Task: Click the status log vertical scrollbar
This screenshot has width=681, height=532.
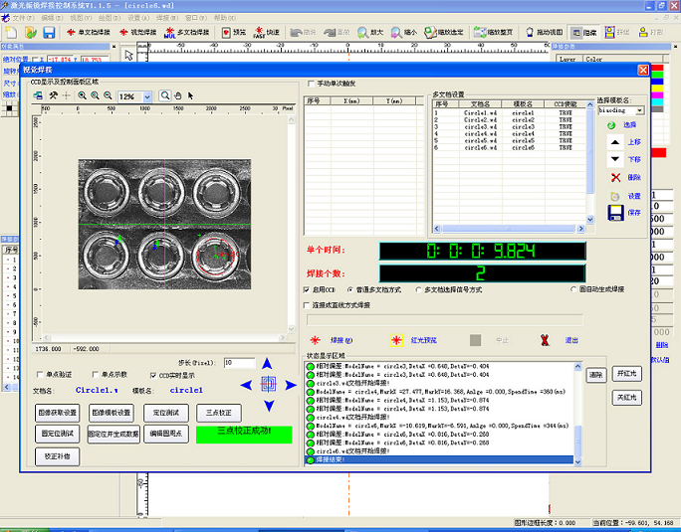Action: [577, 414]
